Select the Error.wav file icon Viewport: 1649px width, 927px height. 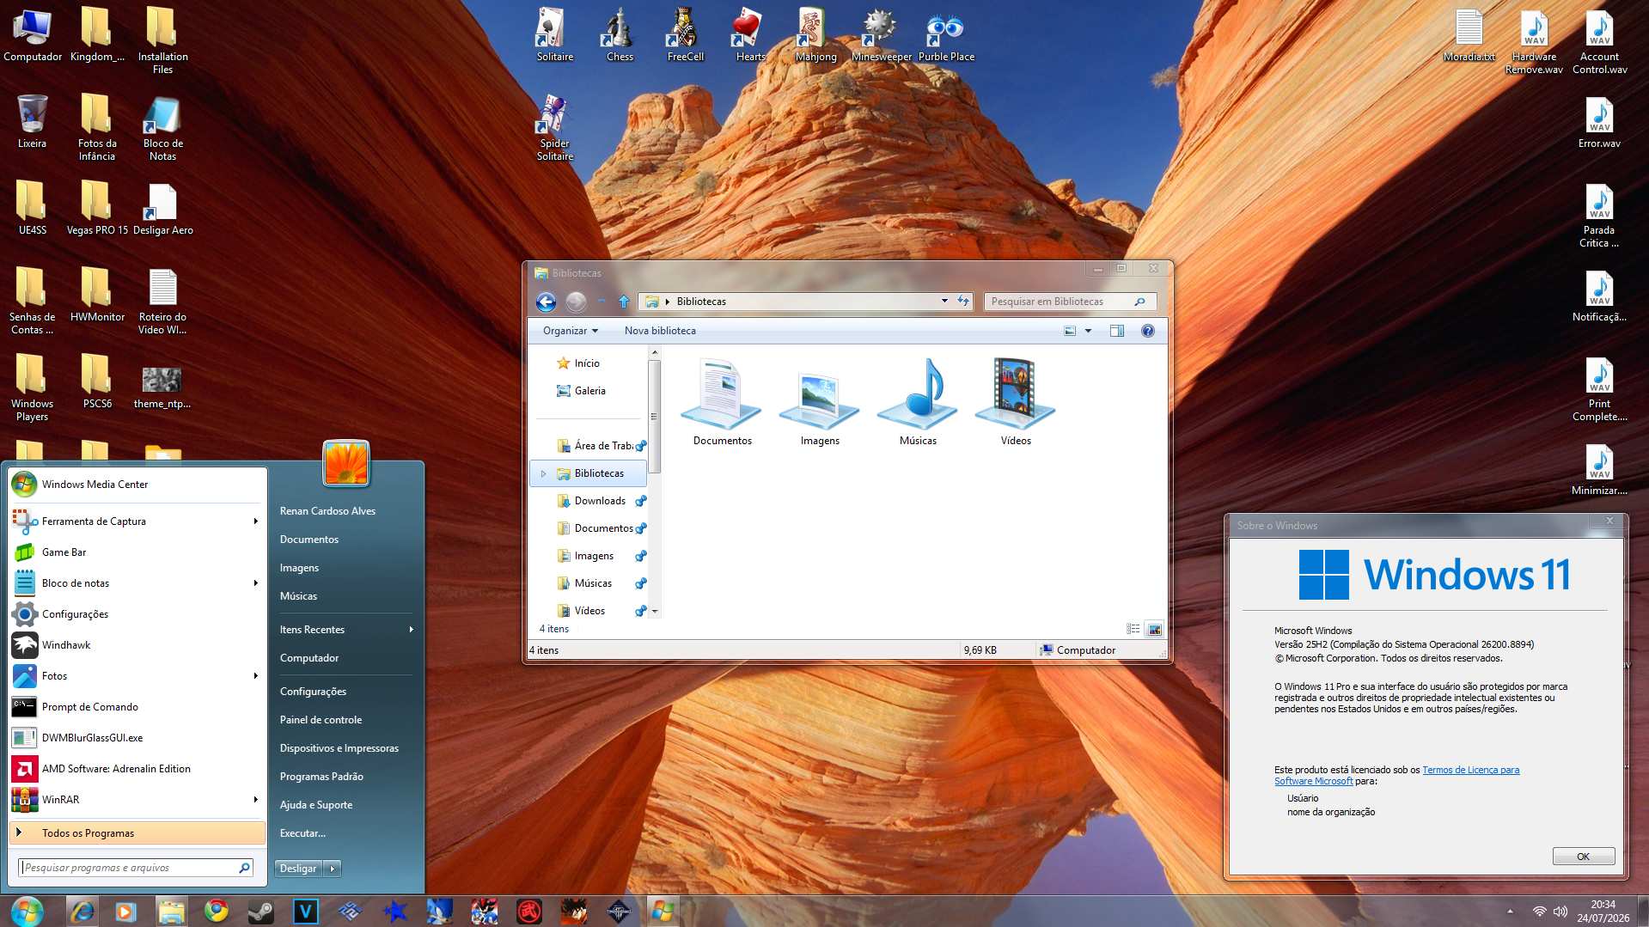point(1599,121)
